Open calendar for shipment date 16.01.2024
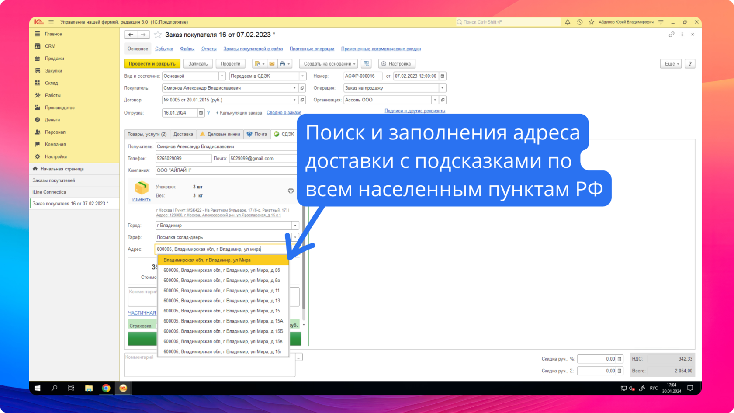Image resolution: width=734 pixels, height=413 pixels. [201, 113]
